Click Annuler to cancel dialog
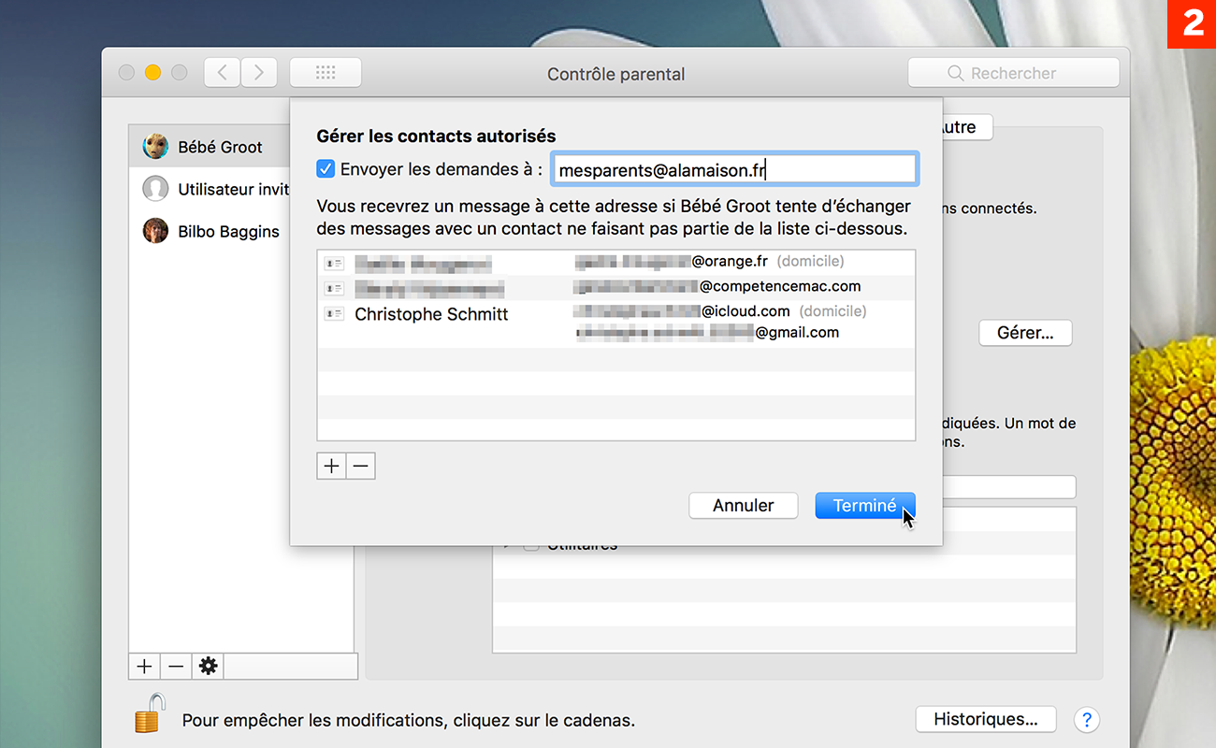Viewport: 1216px width, 748px height. pos(744,506)
